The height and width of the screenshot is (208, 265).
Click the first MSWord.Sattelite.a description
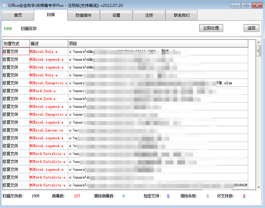47,153
